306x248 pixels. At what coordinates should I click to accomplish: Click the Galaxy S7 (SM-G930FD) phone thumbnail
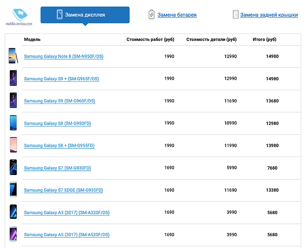[13, 167]
